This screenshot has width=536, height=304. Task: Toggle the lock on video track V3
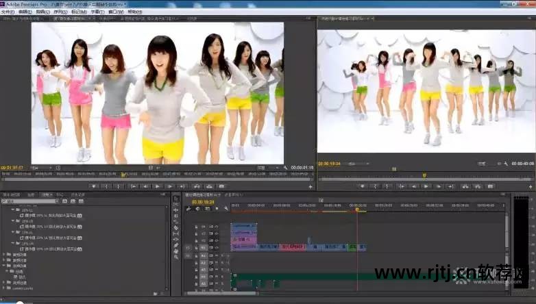pos(196,233)
